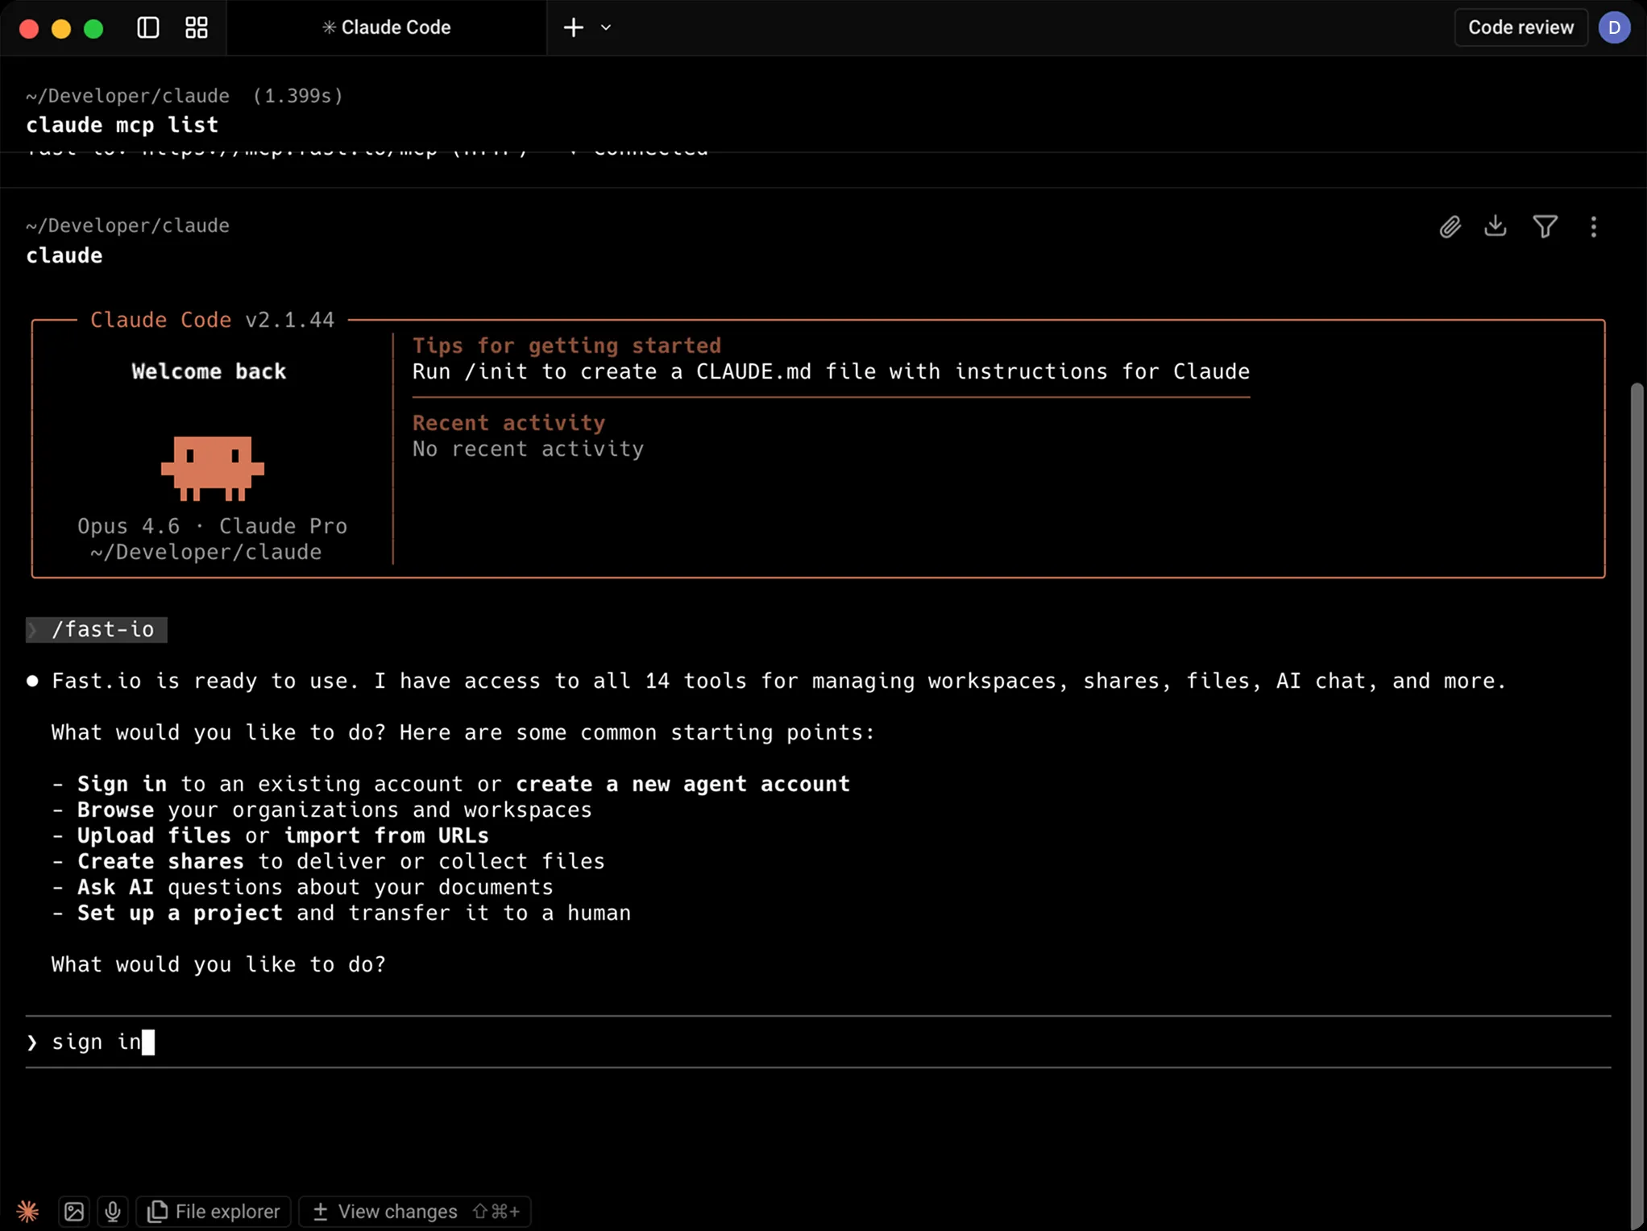
Task: Click the View changes button
Action: click(x=415, y=1211)
